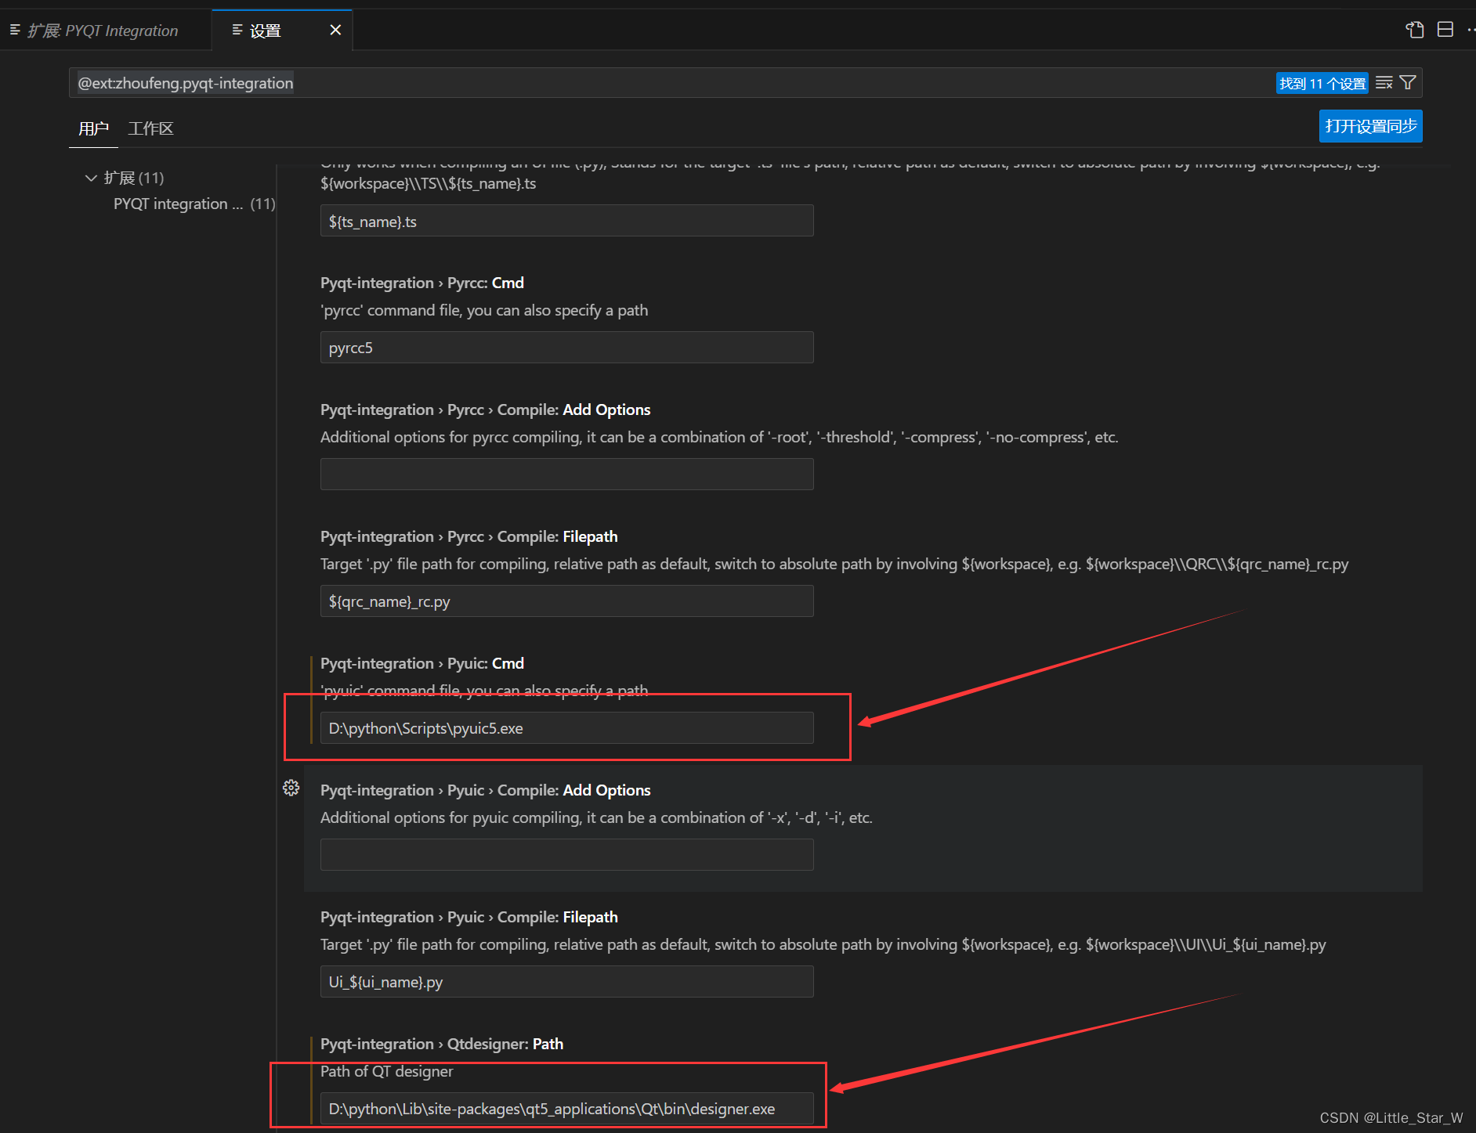1476x1133 pixels.
Task: Click gear icon beside Pyuic Add Options
Action: 291,788
